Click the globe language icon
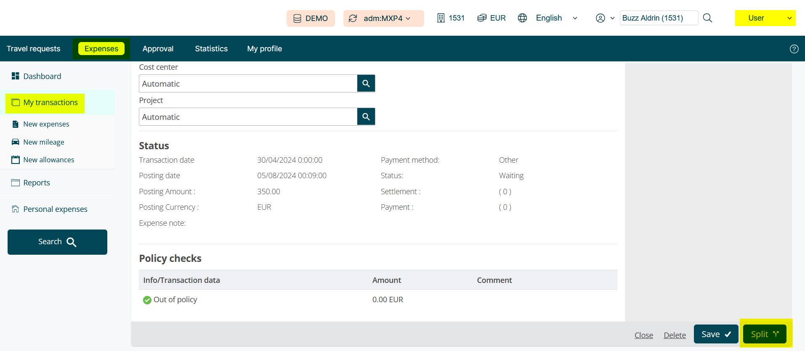The width and height of the screenshot is (805, 351). pyautogui.click(x=522, y=18)
